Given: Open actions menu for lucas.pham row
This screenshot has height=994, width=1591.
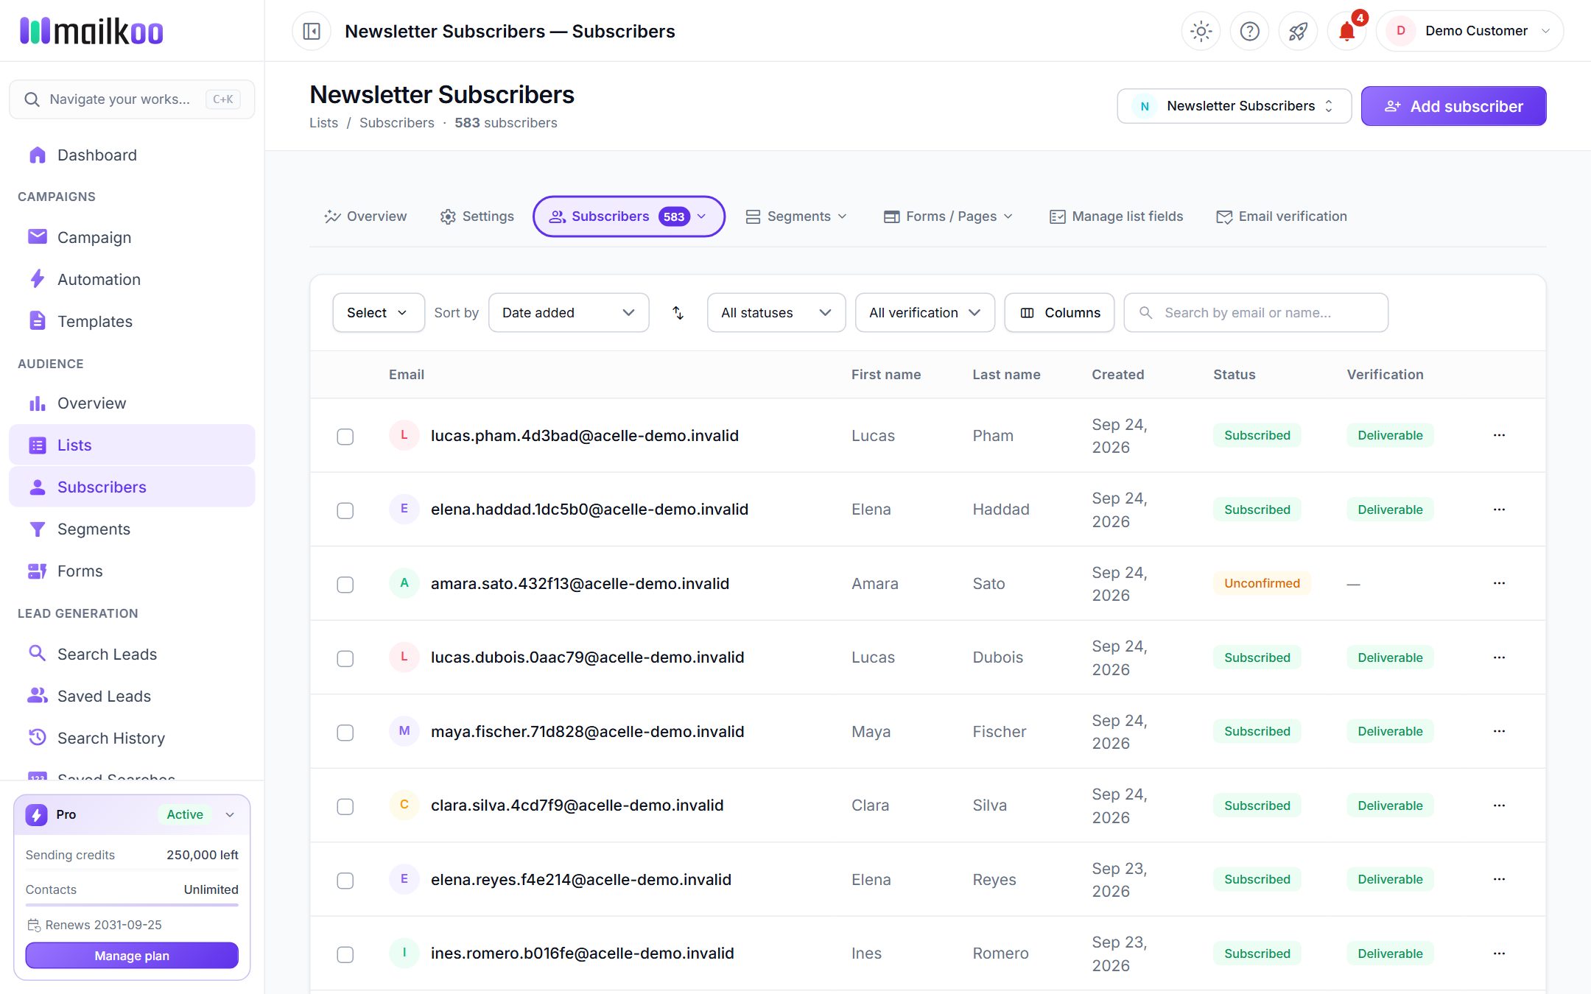Looking at the screenshot, I should tap(1499, 435).
